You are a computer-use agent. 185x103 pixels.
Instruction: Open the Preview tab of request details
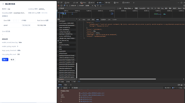[93, 19]
